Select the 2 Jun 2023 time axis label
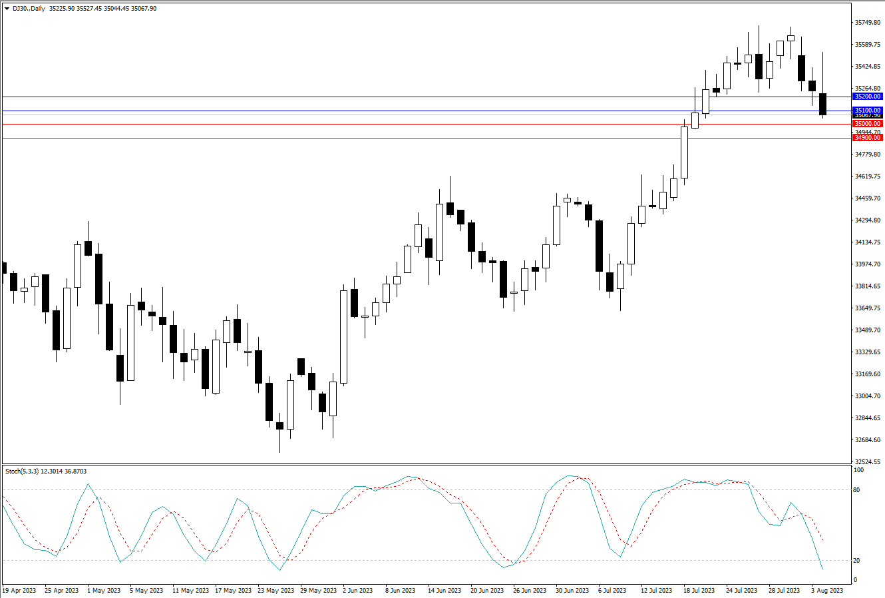The image size is (885, 598). 357,591
